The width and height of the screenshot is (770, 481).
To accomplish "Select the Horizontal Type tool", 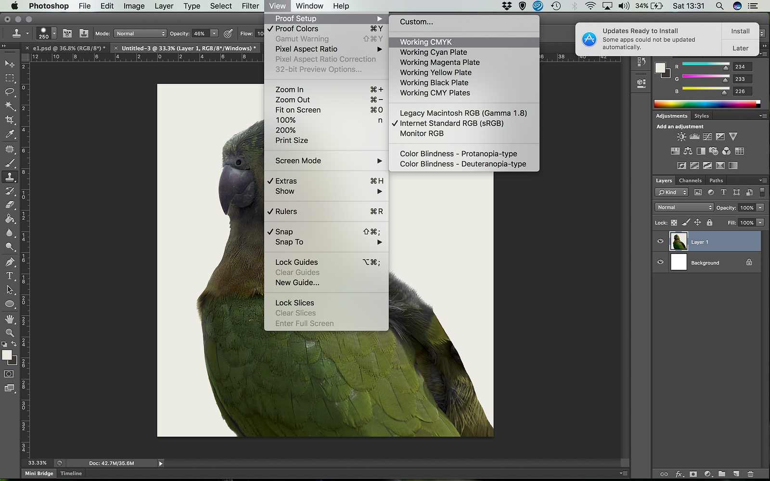I will (x=10, y=276).
